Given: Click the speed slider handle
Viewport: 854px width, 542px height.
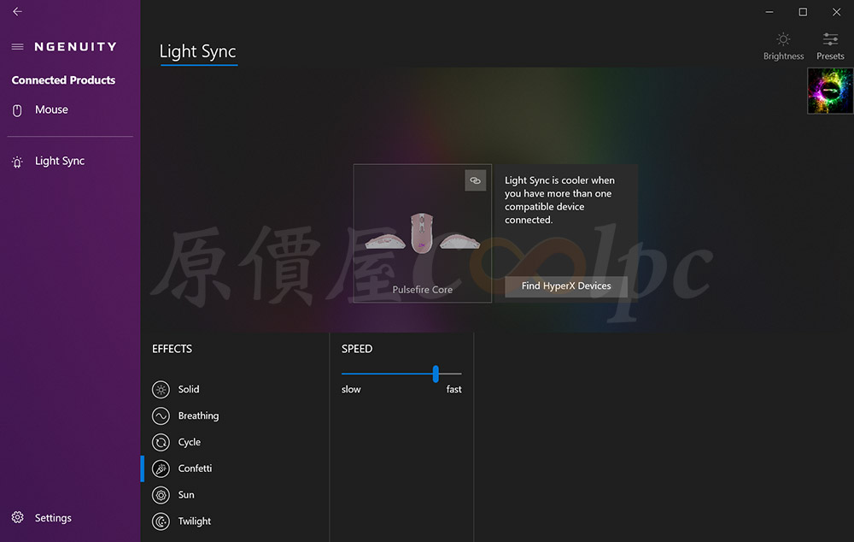Looking at the screenshot, I should (436, 374).
